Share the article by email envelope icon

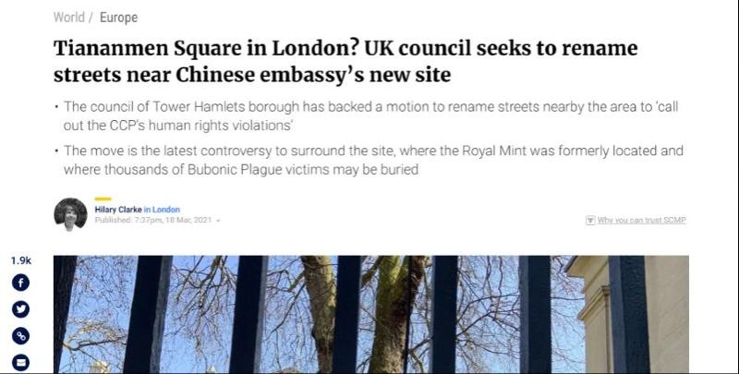(20, 363)
